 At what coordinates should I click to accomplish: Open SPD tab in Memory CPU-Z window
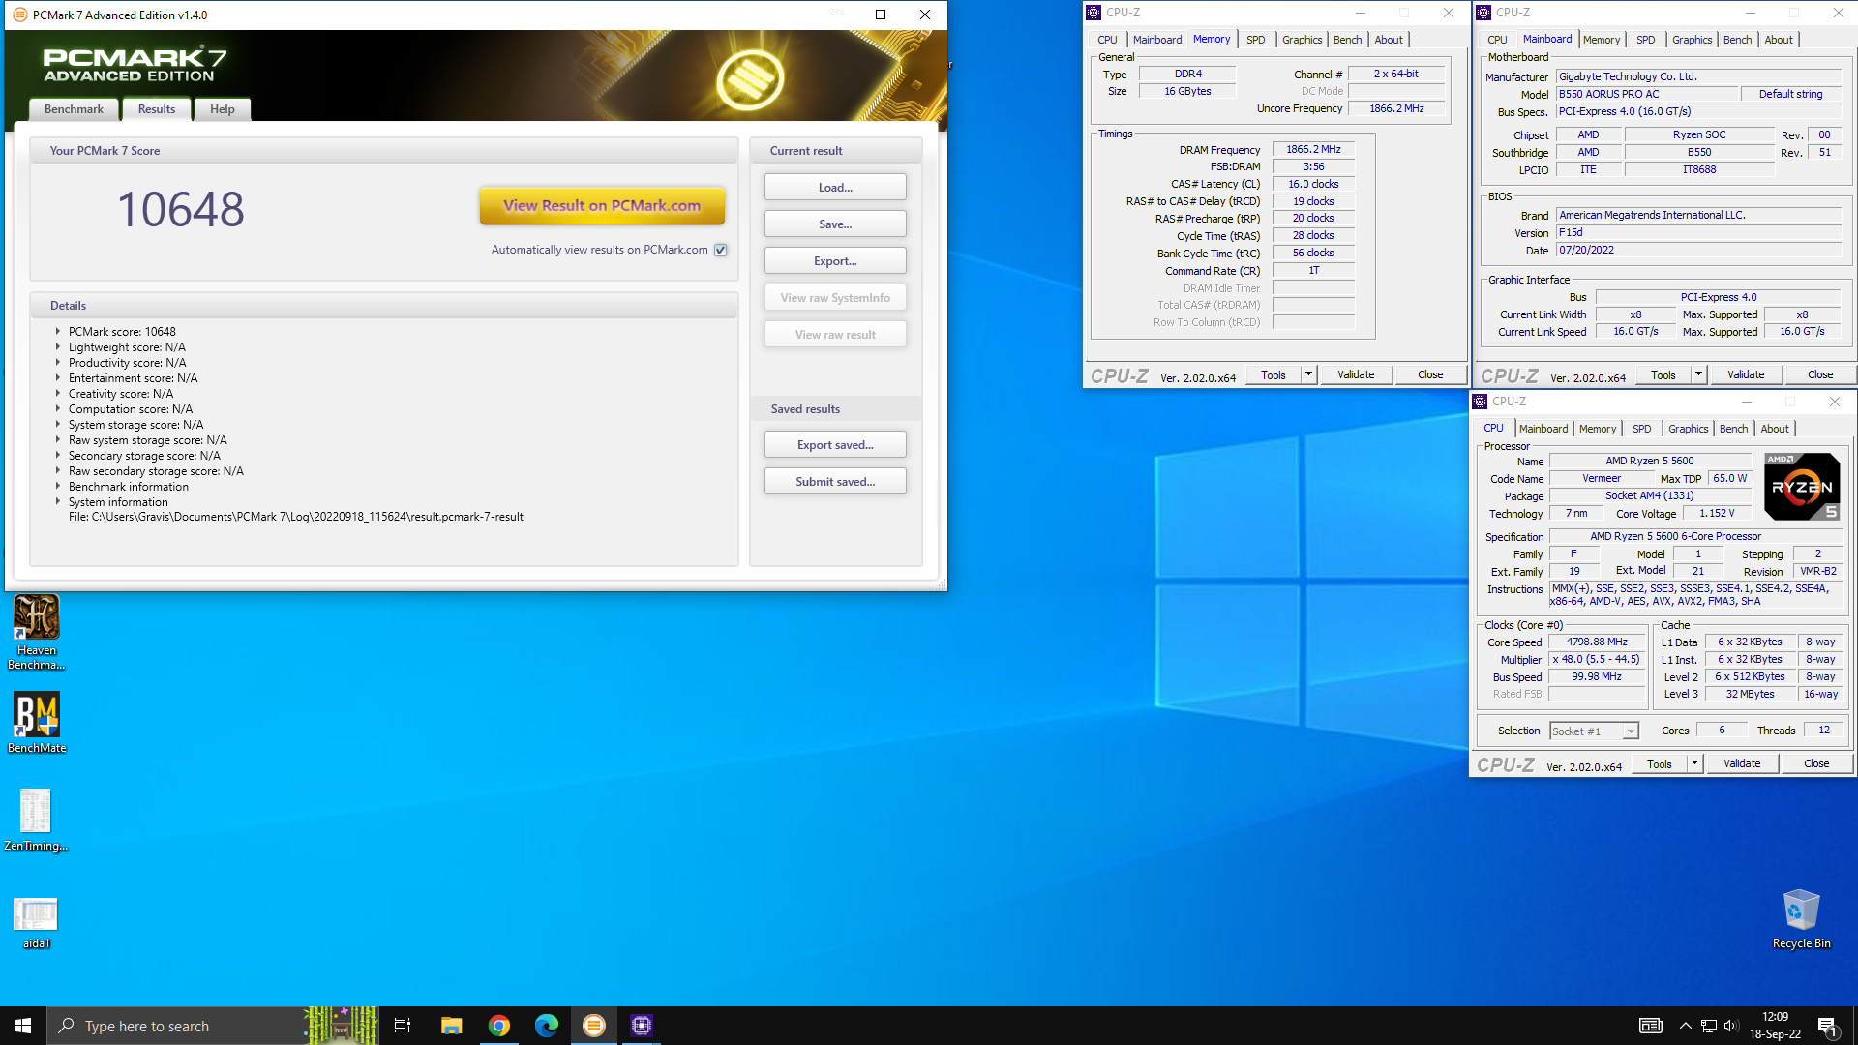click(x=1255, y=40)
